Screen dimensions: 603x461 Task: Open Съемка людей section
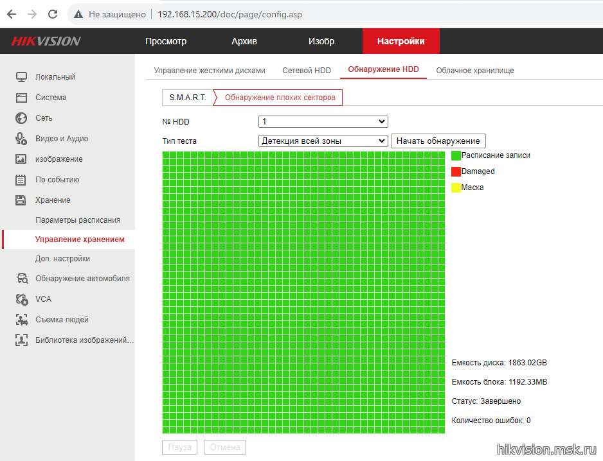(62, 320)
